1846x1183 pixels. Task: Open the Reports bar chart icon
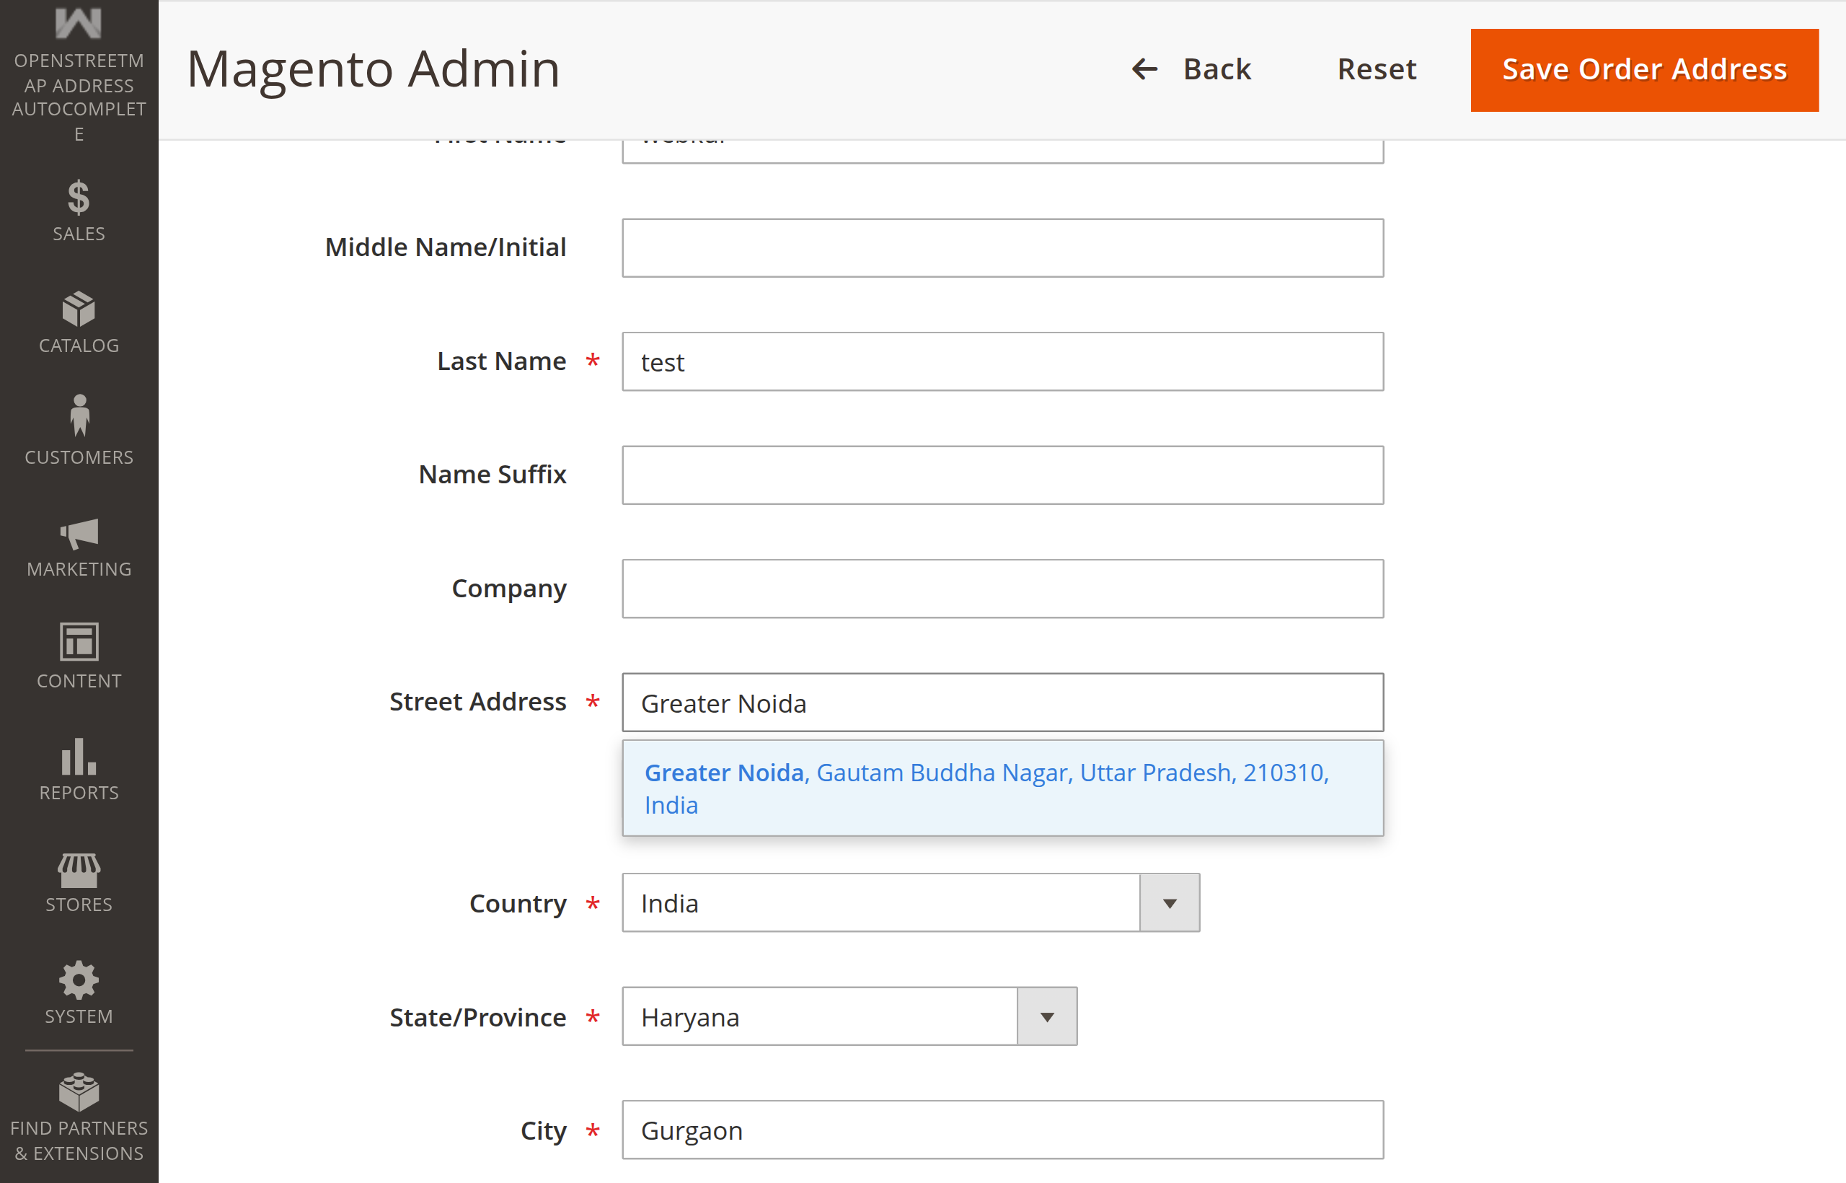(x=79, y=756)
